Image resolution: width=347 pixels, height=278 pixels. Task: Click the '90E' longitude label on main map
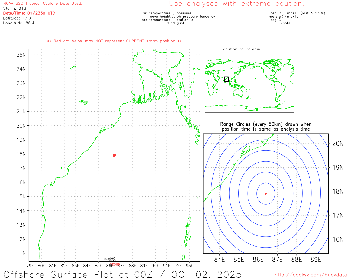click(155, 266)
